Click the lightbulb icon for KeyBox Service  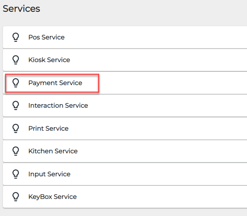[x=16, y=197]
